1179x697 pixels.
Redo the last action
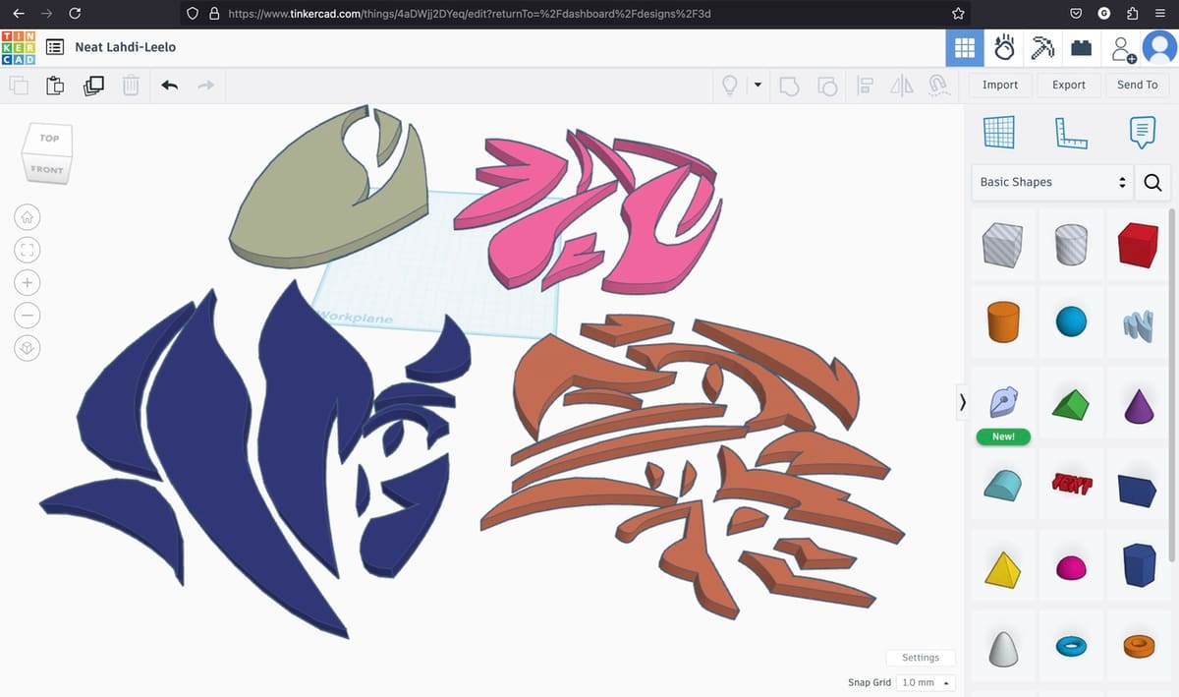click(205, 86)
